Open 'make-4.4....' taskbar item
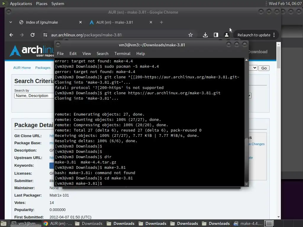This screenshot has width=303, height=227. coord(248,223)
